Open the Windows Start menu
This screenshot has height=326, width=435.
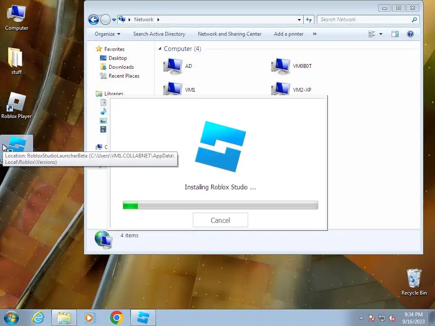pos(11,318)
